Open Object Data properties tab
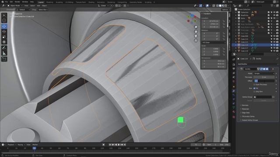 234,108
